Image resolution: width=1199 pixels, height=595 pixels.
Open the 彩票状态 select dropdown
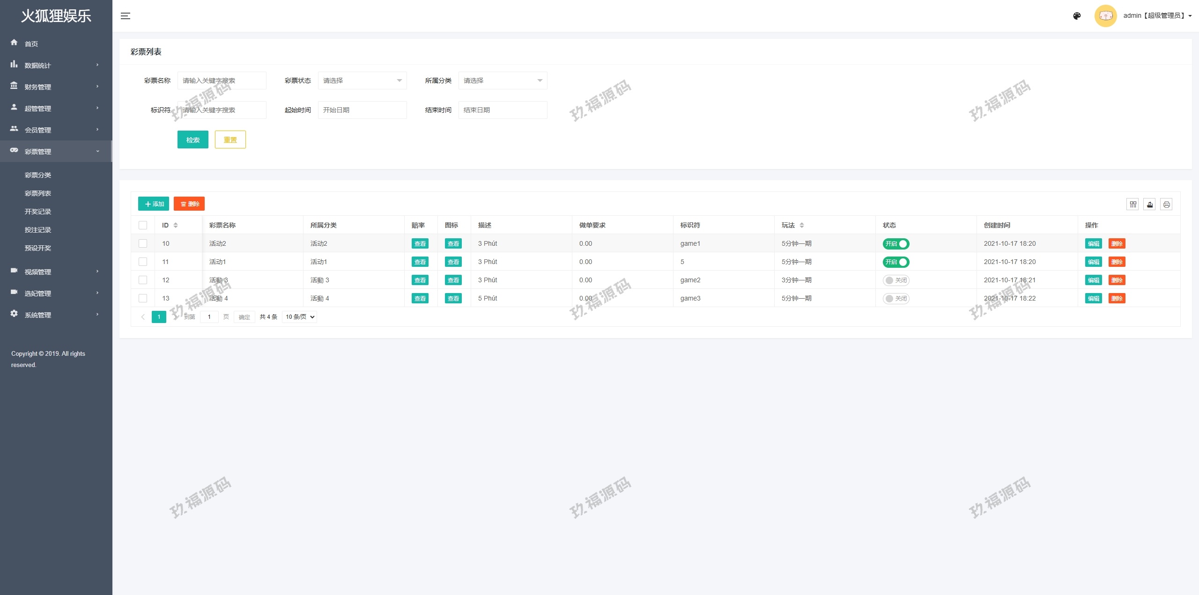coord(362,81)
